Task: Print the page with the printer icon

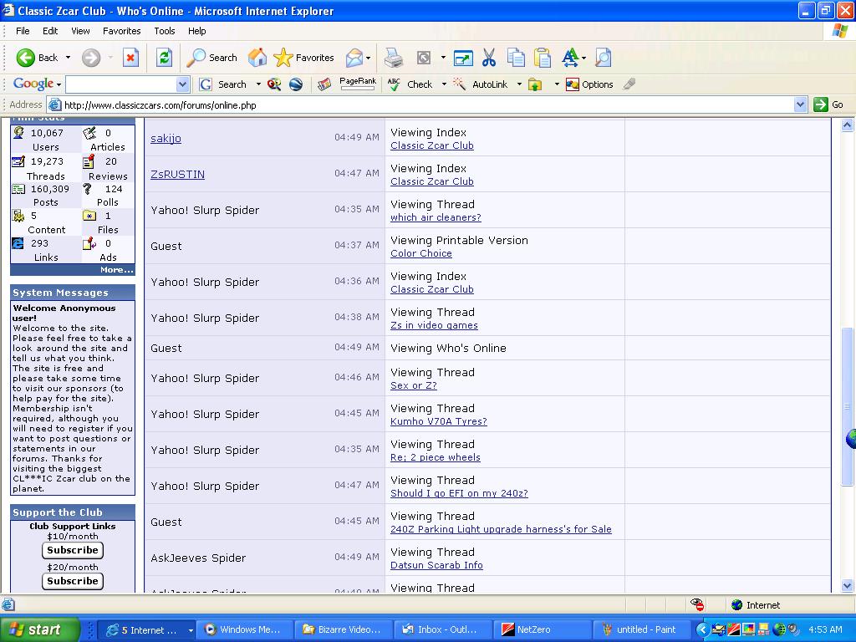Action: pos(393,58)
